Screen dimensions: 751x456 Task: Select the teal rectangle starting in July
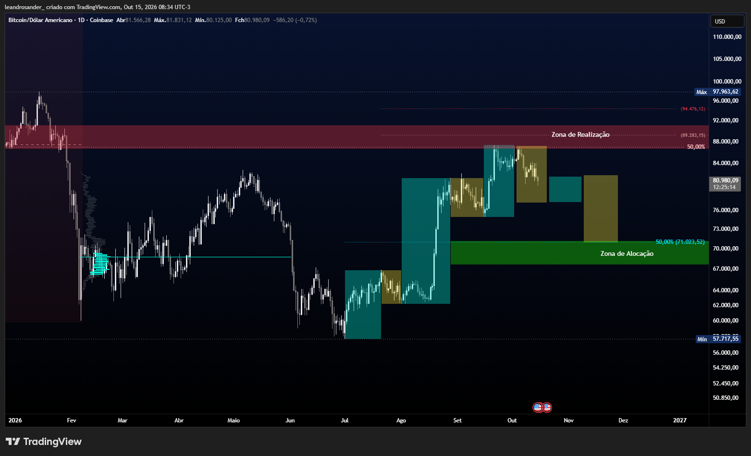click(363, 304)
